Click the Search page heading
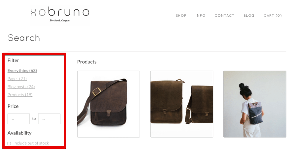The height and width of the screenshot is (150, 293). click(24, 38)
